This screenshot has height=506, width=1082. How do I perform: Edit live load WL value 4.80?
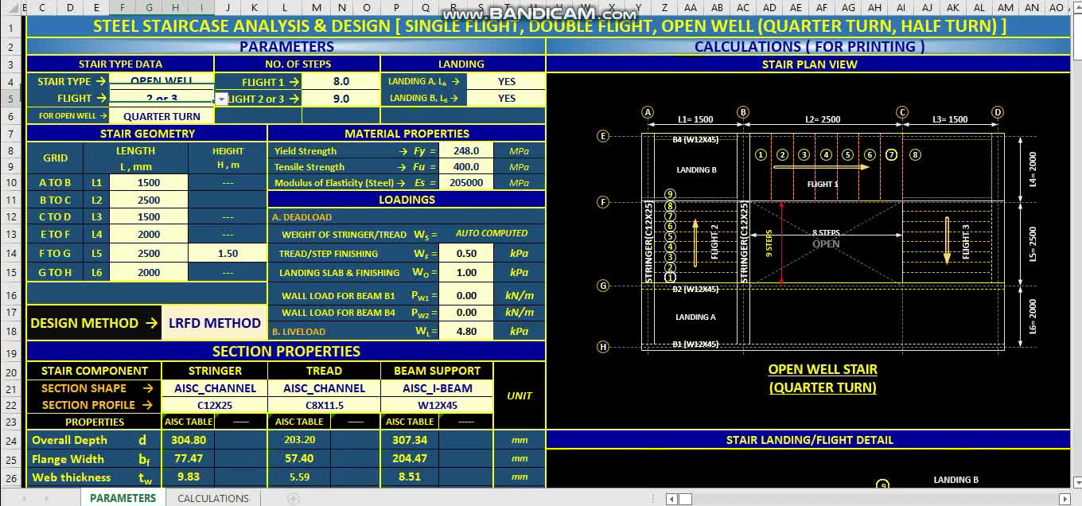[x=465, y=331]
